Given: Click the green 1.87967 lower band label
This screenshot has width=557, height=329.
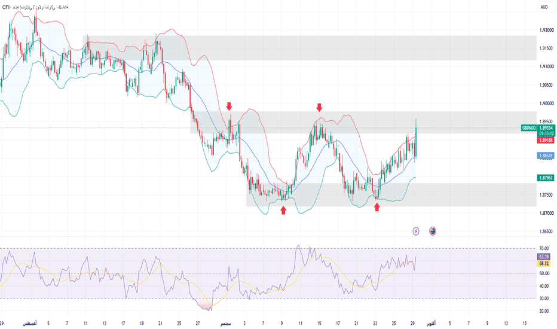Looking at the screenshot, I should tap(546, 178).
